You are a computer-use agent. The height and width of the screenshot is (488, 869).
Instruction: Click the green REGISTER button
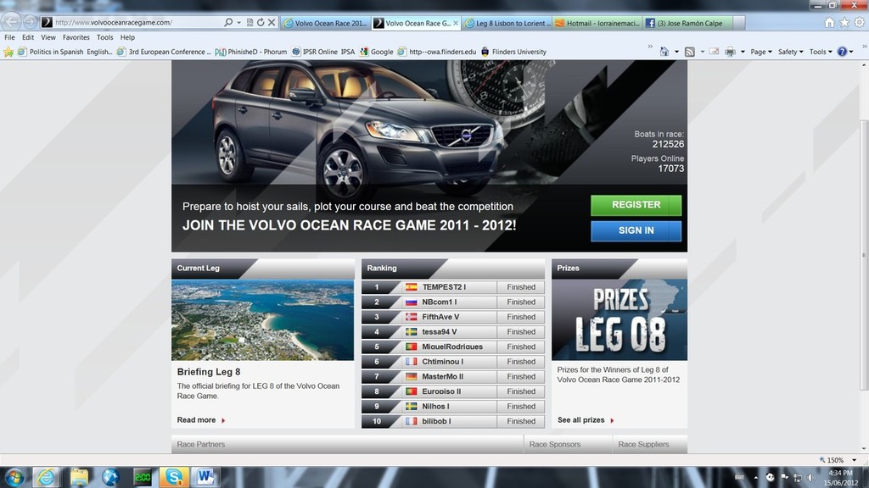pos(636,205)
